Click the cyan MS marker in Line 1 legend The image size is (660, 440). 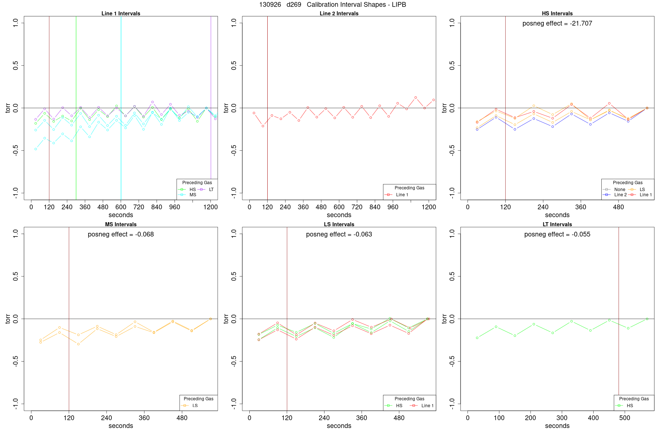coord(182,195)
